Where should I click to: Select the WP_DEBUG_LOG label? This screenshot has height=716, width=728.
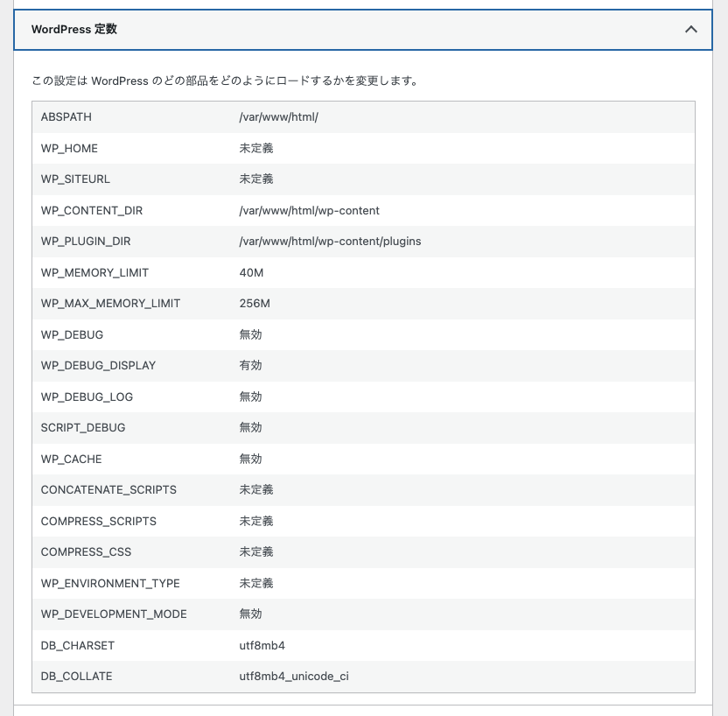(87, 397)
